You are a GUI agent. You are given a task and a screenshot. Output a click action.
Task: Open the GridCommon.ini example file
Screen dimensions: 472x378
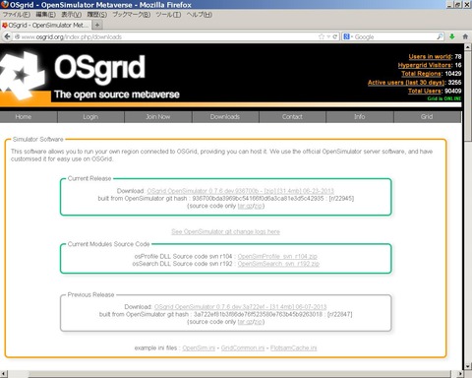(x=243, y=348)
